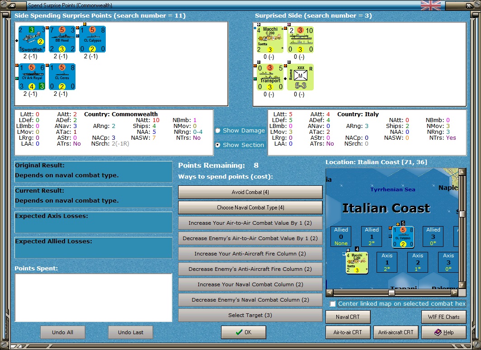
Task: Click the map vertical scrollbar up arrow
Action: [462, 171]
